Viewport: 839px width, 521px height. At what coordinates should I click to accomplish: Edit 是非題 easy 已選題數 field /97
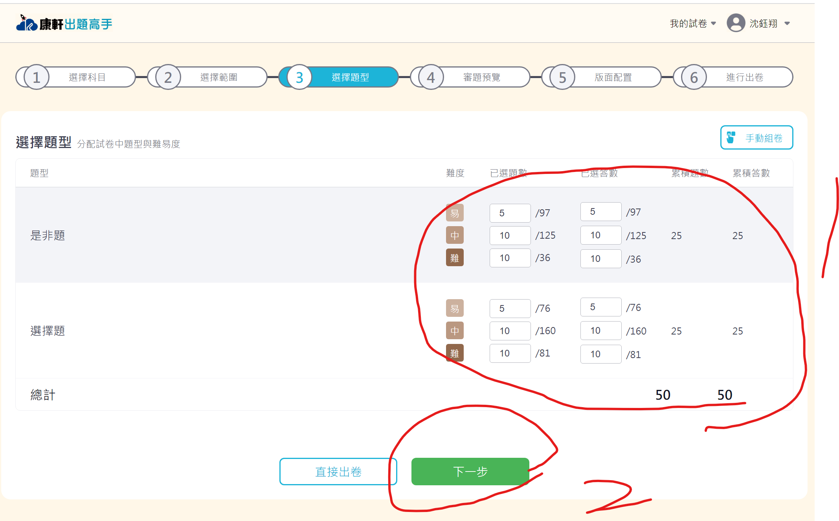(x=510, y=213)
